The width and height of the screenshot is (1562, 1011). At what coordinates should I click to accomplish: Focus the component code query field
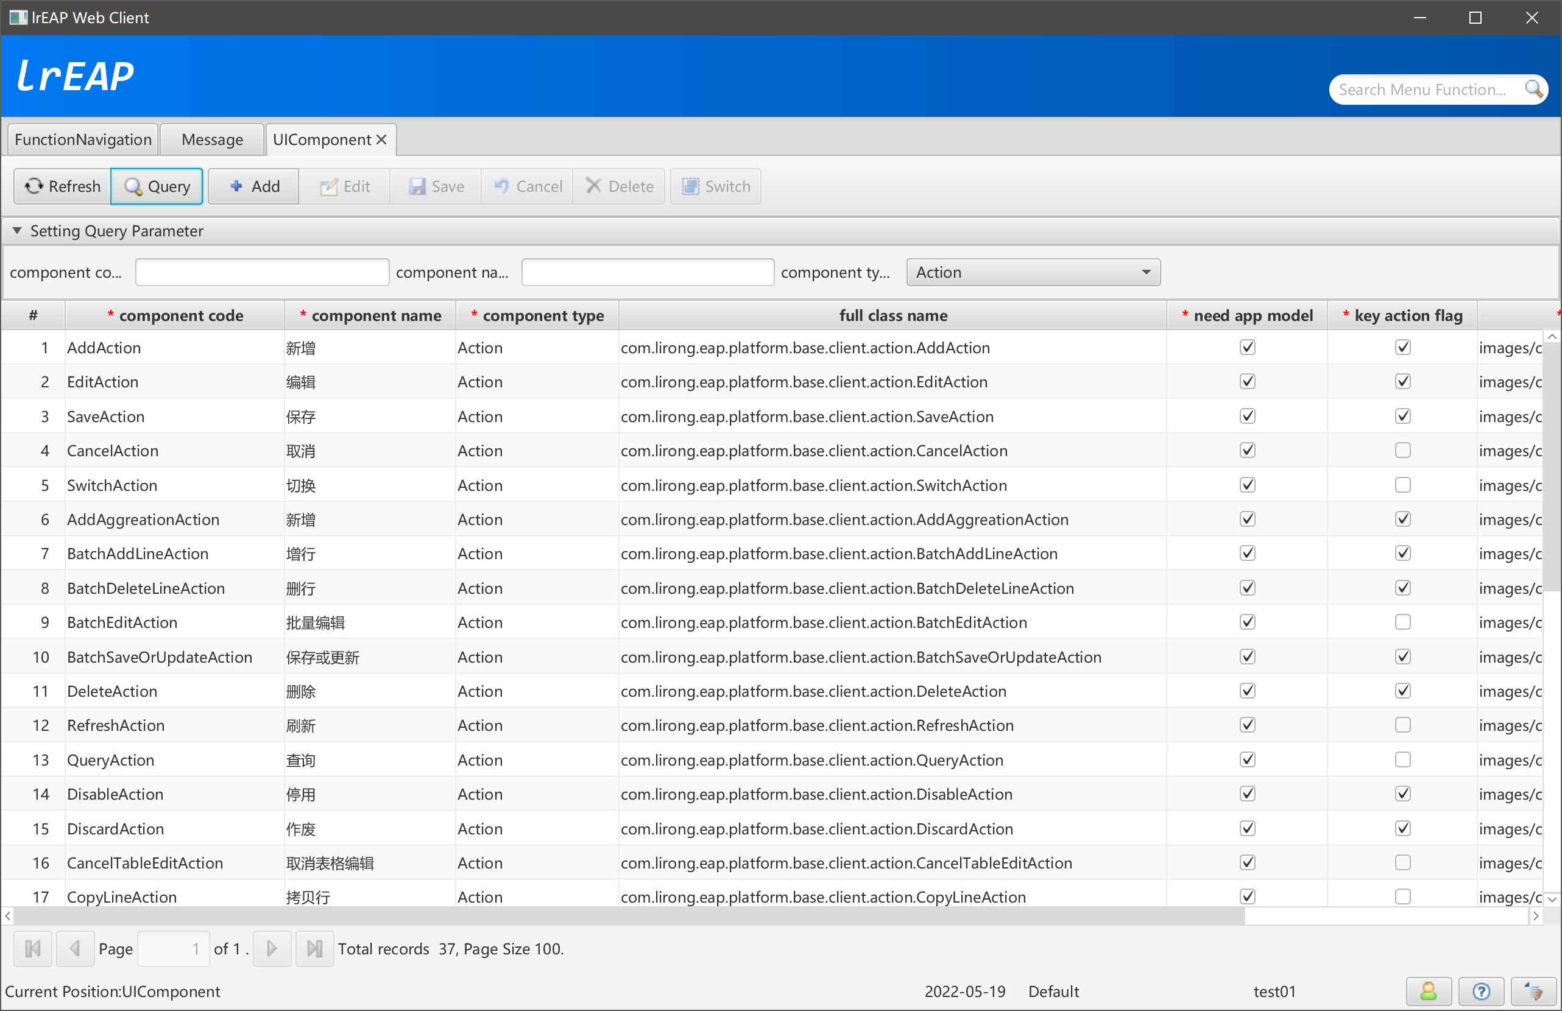[x=262, y=272]
